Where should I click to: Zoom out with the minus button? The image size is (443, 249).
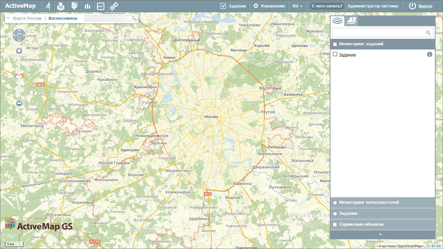(19, 103)
